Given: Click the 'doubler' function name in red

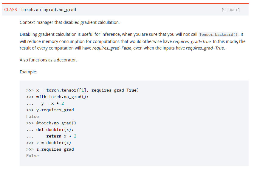Looking at the screenshot, I should [x=55, y=130].
